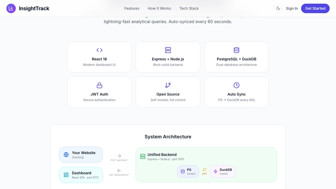Image resolution: width=336 pixels, height=189 pixels.
Task: Click the grid icon in Dashboard box
Action: tap(66, 175)
